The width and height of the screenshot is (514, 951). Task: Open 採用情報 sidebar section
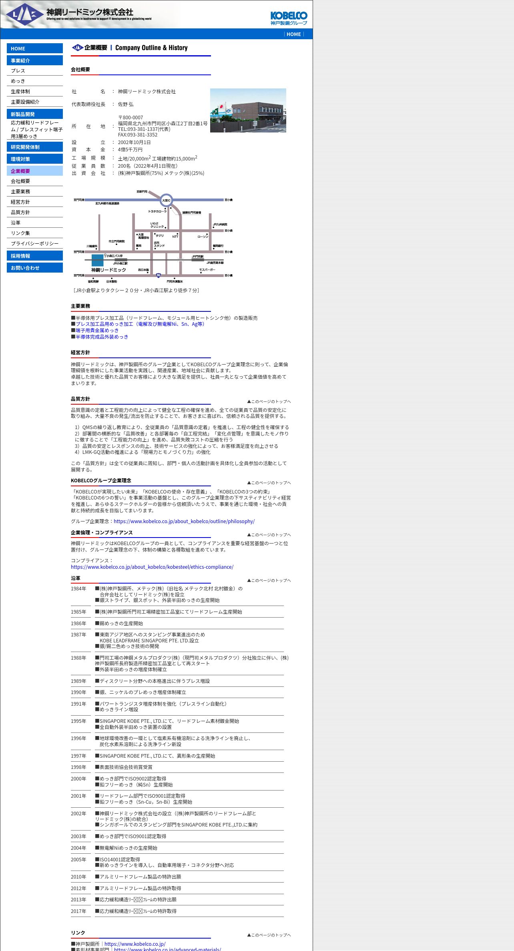pyautogui.click(x=35, y=256)
